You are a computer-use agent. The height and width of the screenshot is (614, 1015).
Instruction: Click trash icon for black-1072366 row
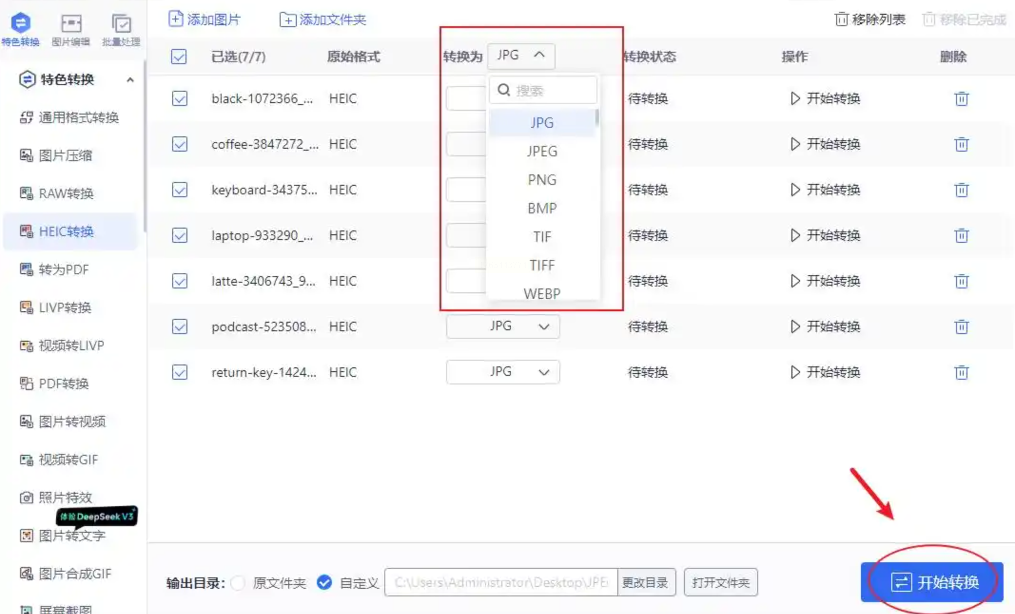point(961,99)
